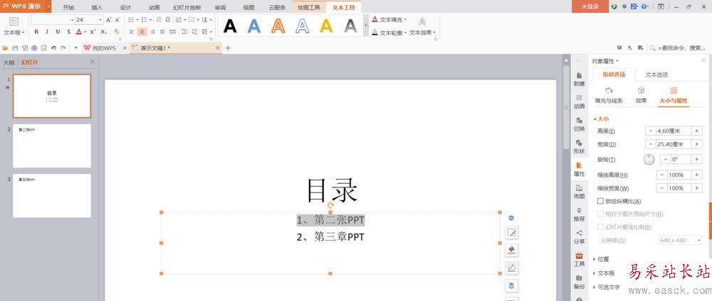This screenshot has width=712, height=301.
Task: Increase the 高度 value
Action: 696,131
